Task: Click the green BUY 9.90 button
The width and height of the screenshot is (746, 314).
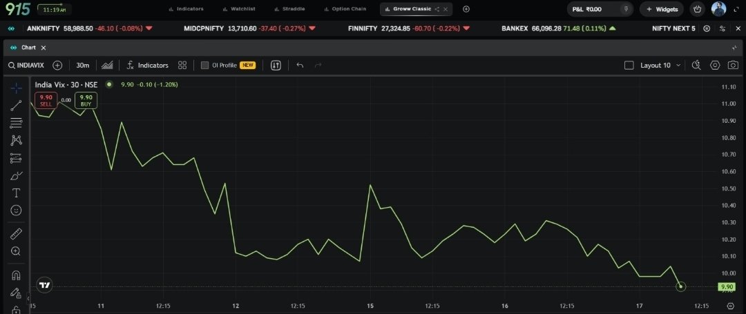Action: point(86,100)
